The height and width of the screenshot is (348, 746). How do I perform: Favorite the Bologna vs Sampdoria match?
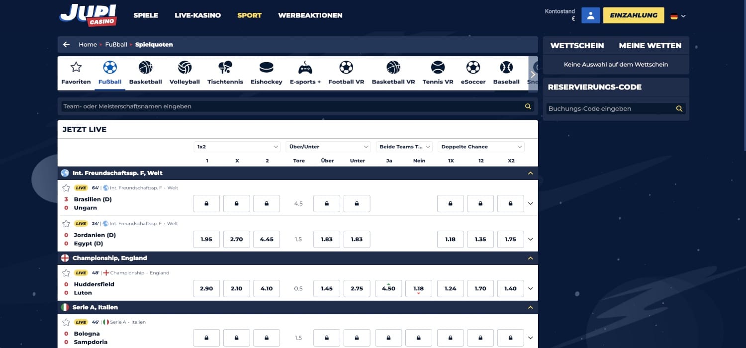click(66, 322)
